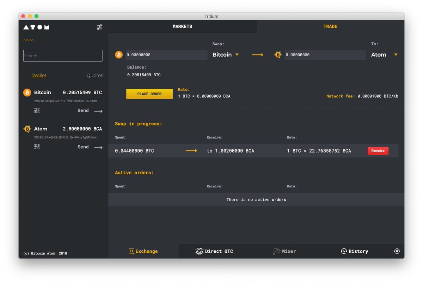Open Direct OTC trading via the handshake icon
The width and height of the screenshot is (423, 283).
point(199,251)
